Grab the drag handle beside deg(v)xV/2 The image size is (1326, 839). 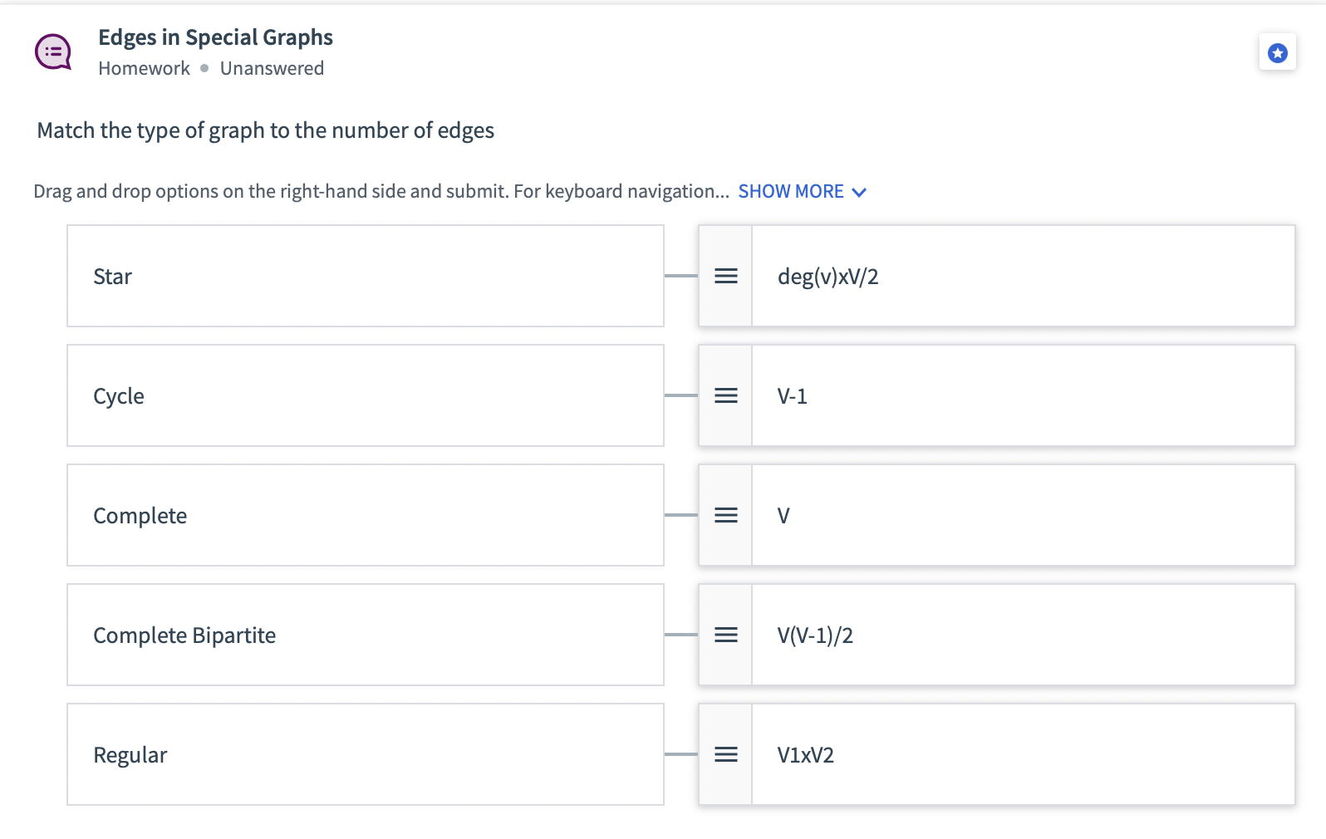725,276
